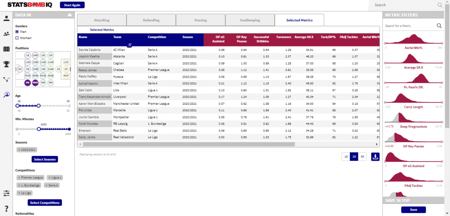Open the trophy competitions sidebar icon

tap(6, 64)
